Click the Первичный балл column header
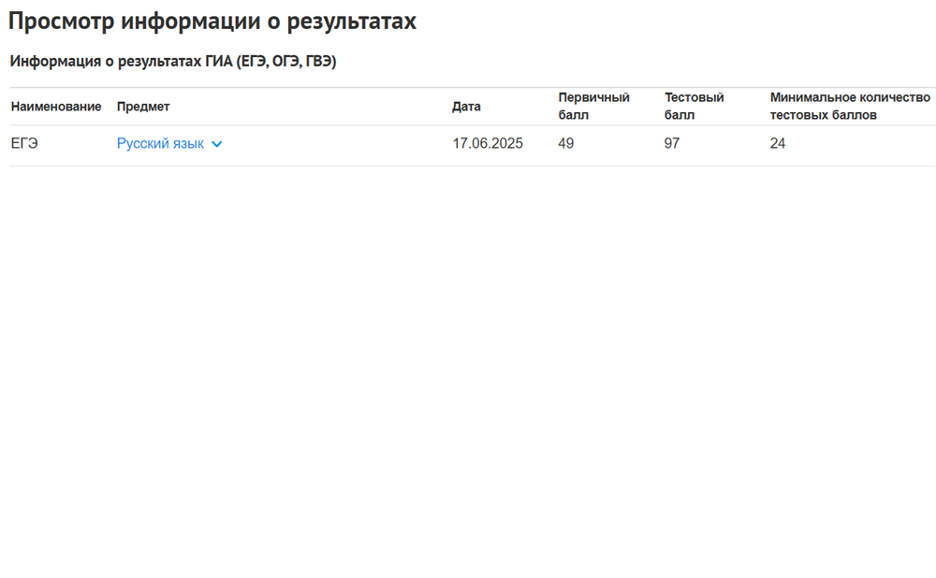 pos(594,107)
